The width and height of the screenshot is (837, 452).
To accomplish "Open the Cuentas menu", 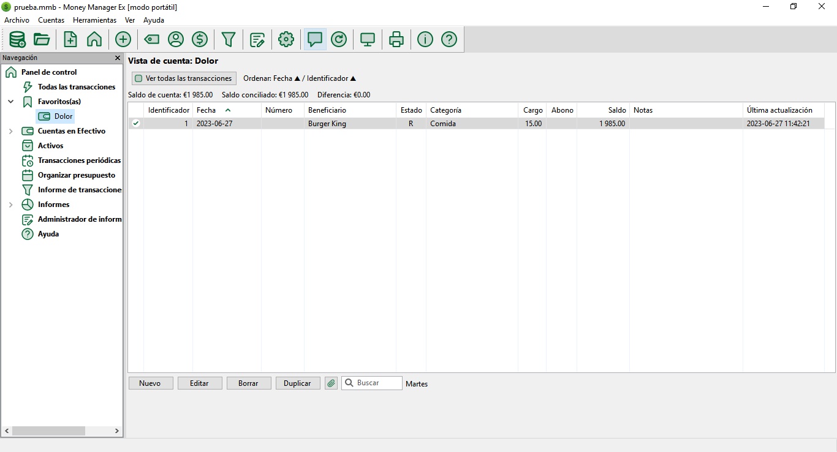I will (51, 20).
